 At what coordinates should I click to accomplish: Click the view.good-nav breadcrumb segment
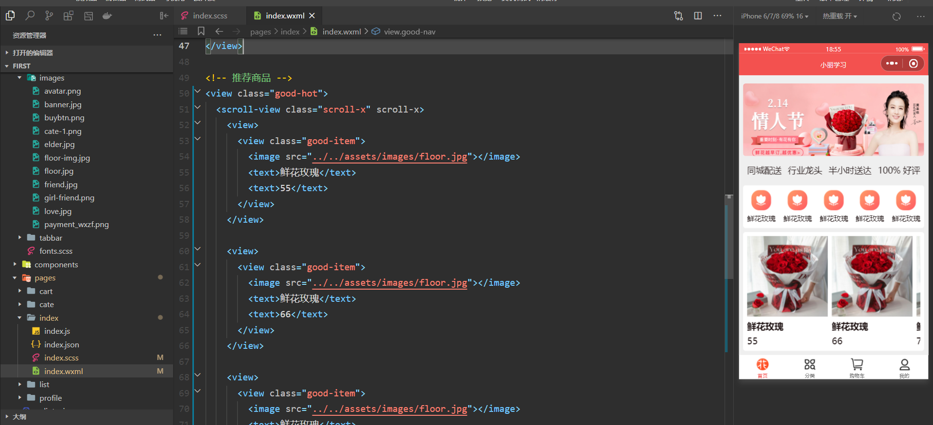click(x=410, y=32)
